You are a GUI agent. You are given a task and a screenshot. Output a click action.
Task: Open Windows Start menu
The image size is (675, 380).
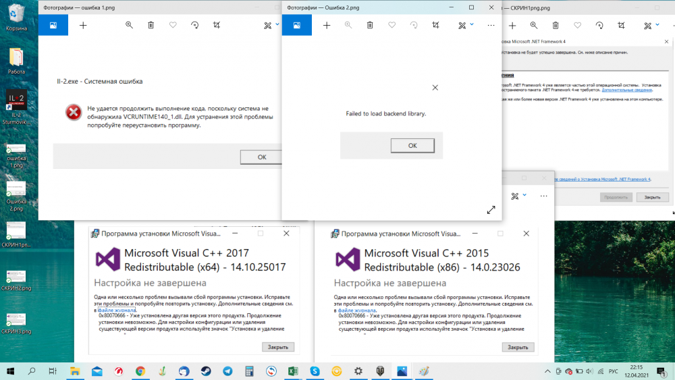(10, 371)
